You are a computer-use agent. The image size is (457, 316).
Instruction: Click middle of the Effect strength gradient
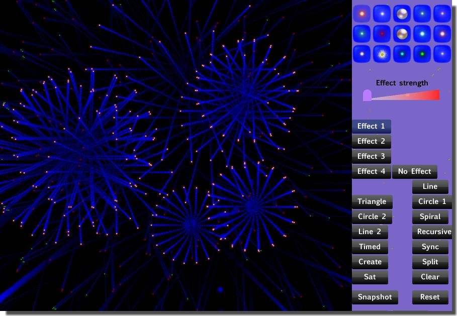[405, 95]
